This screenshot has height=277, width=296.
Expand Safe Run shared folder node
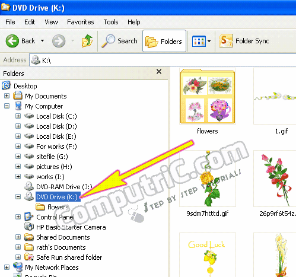point(18,257)
